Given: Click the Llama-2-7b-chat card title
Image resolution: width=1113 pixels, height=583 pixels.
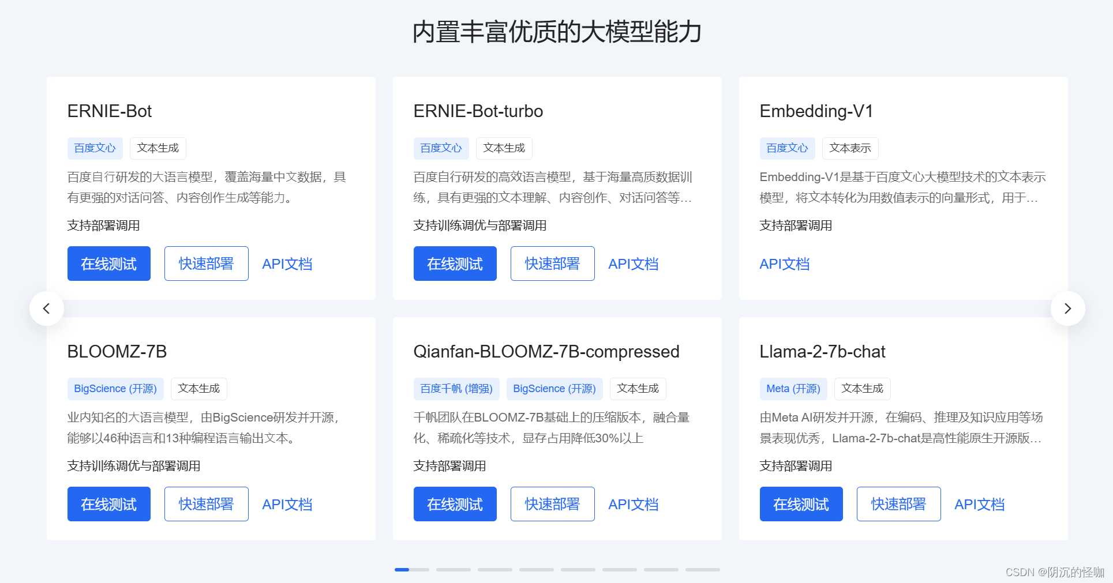Looking at the screenshot, I should click(822, 352).
